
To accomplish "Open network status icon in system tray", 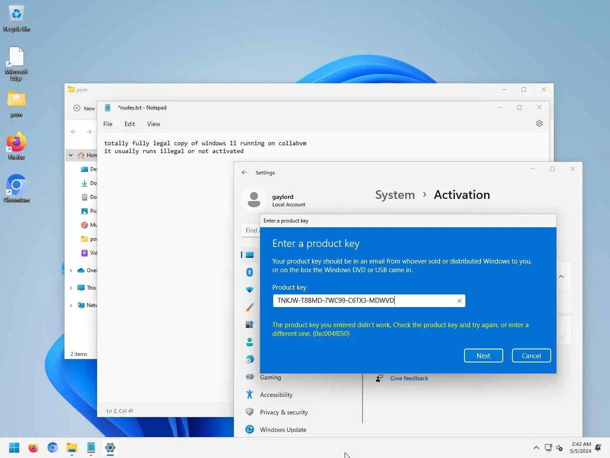I will (549, 448).
